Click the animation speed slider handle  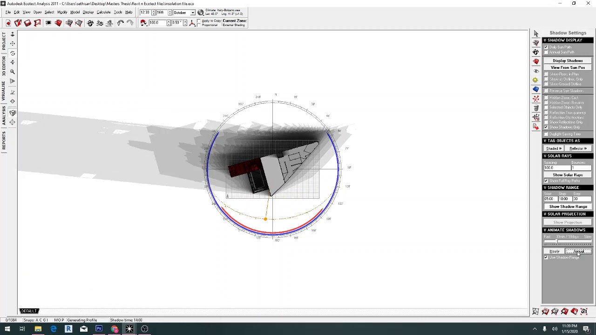pos(556,241)
